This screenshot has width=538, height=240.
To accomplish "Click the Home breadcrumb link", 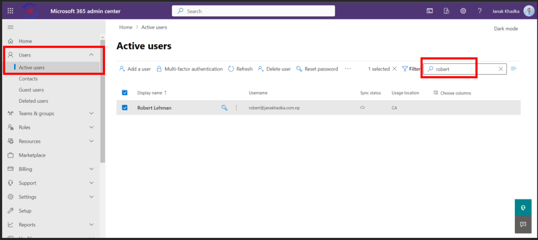I will (126, 27).
